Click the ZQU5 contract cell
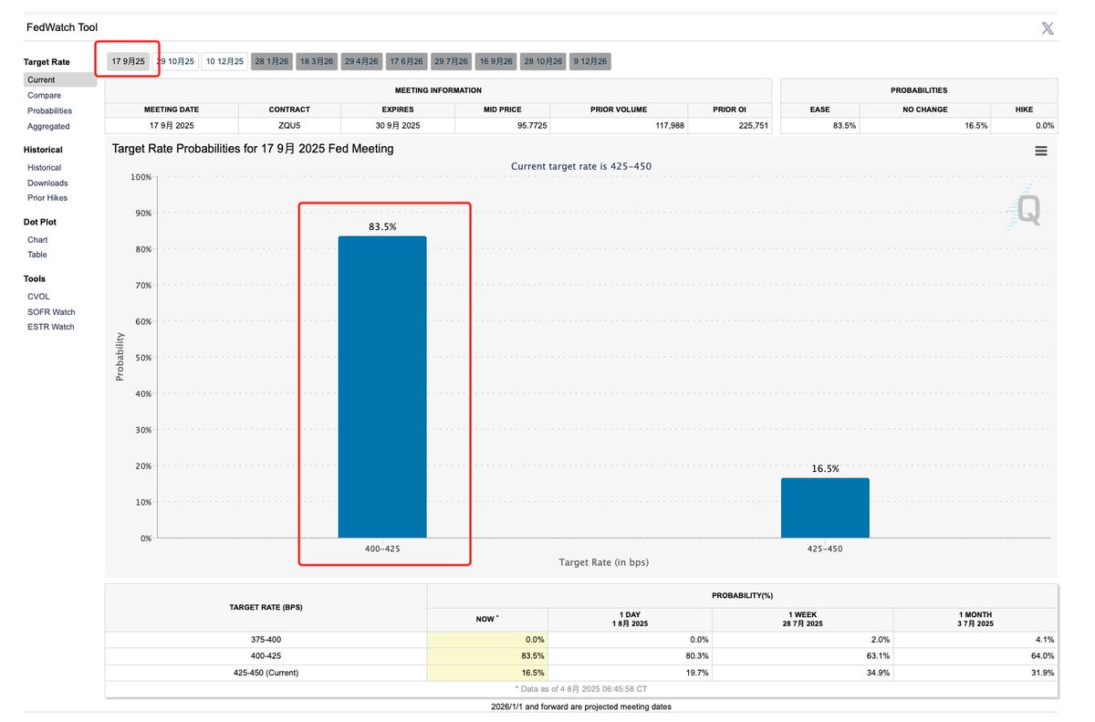This screenshot has height=722, width=1095. 289,125
